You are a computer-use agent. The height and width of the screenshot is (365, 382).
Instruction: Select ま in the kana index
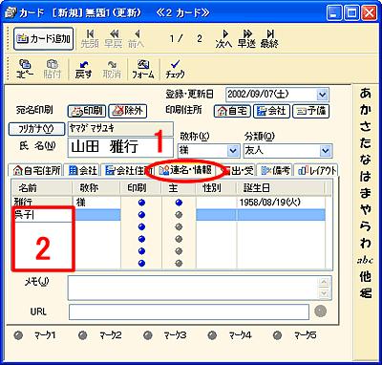coord(366,193)
